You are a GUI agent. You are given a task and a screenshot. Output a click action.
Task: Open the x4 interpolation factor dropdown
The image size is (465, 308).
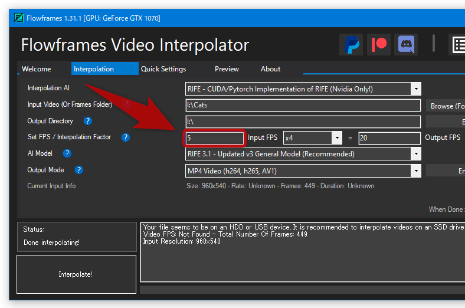pos(337,138)
